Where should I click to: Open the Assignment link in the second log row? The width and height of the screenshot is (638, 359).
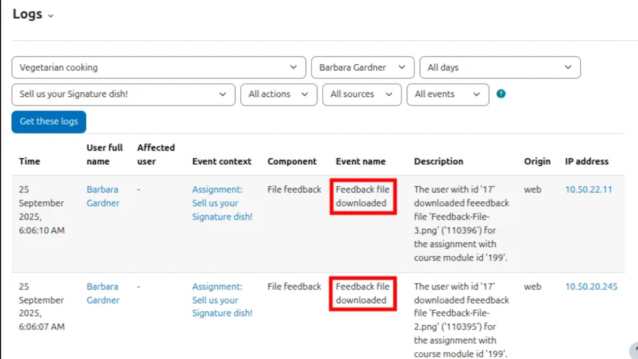pyautogui.click(x=222, y=300)
